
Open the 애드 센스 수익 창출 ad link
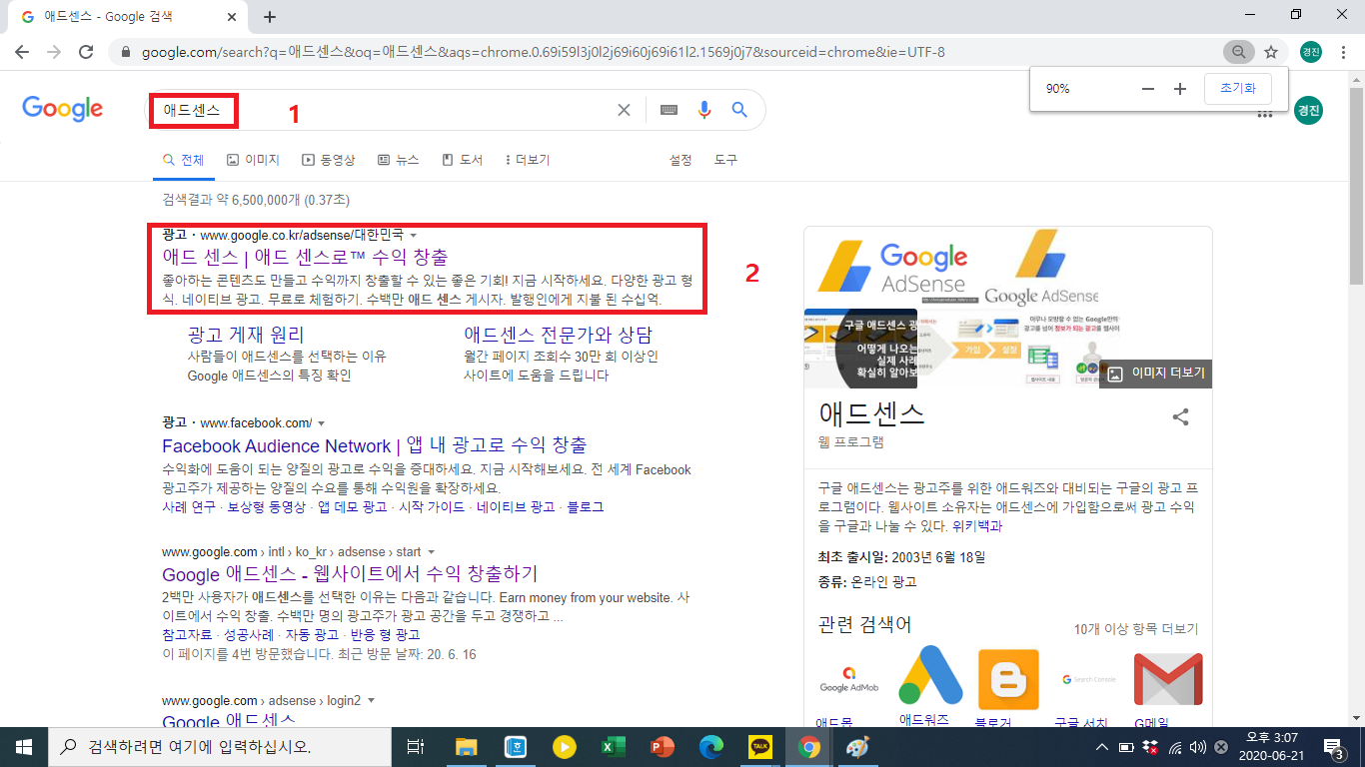305,257
